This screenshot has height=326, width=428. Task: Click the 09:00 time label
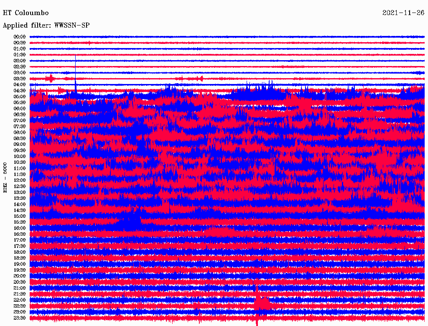pos(20,145)
